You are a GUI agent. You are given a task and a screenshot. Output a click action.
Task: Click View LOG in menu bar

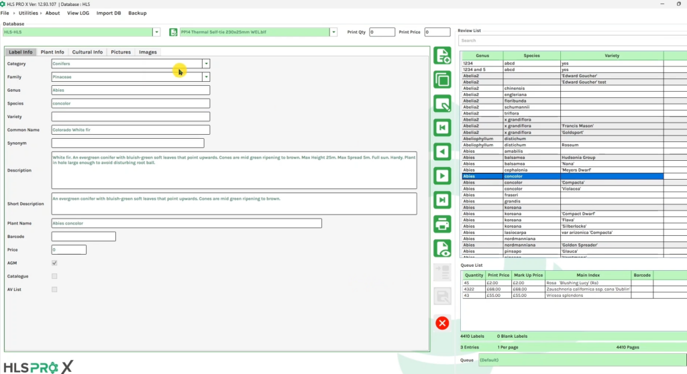click(x=78, y=13)
